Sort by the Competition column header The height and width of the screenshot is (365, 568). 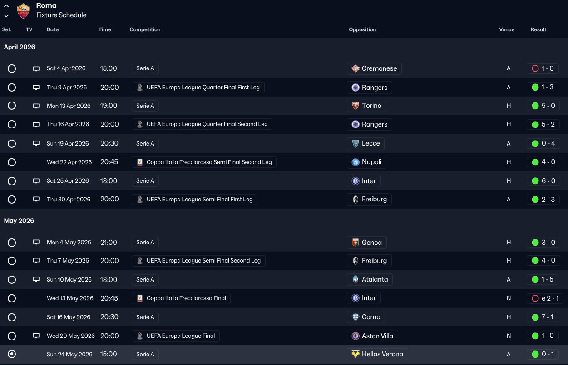(x=145, y=29)
